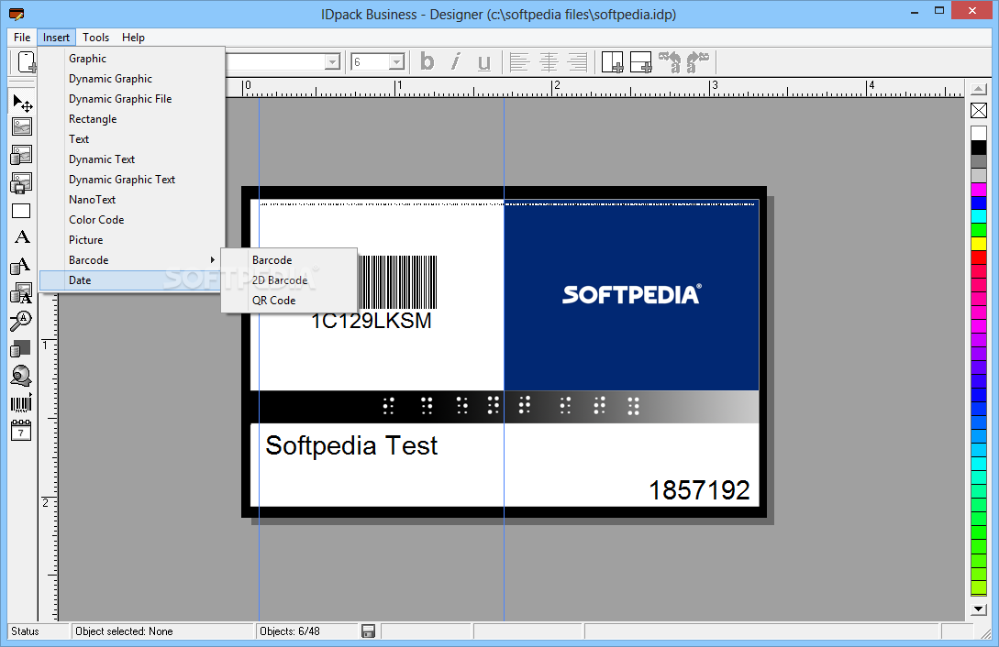This screenshot has height=647, width=999.
Task: Select QR Code in the submenu
Action: [289, 301]
